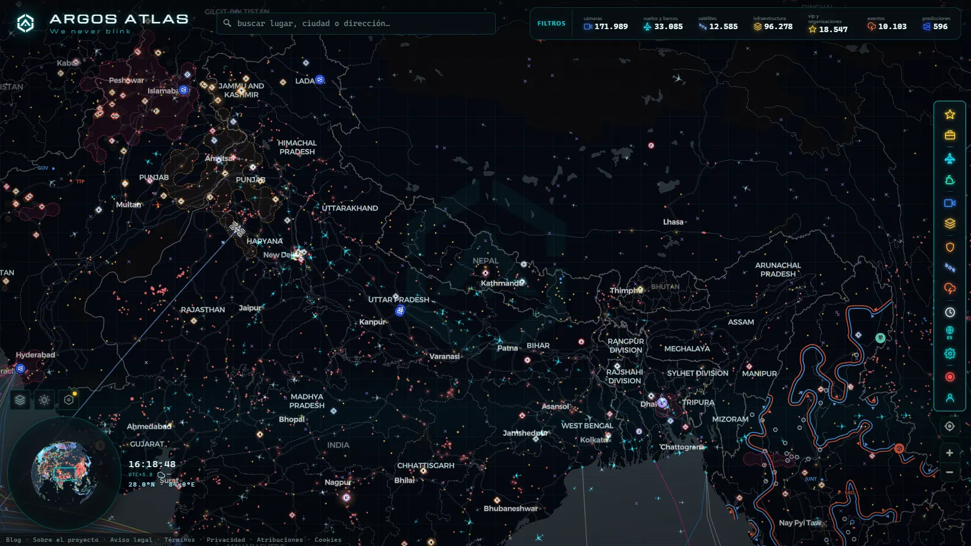Center map with the locate target button
Image resolution: width=971 pixels, height=546 pixels.
coord(950,426)
